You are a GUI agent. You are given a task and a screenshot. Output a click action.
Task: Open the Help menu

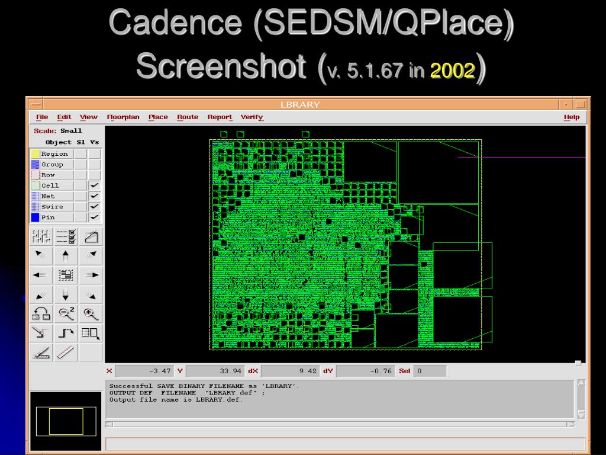pos(572,117)
